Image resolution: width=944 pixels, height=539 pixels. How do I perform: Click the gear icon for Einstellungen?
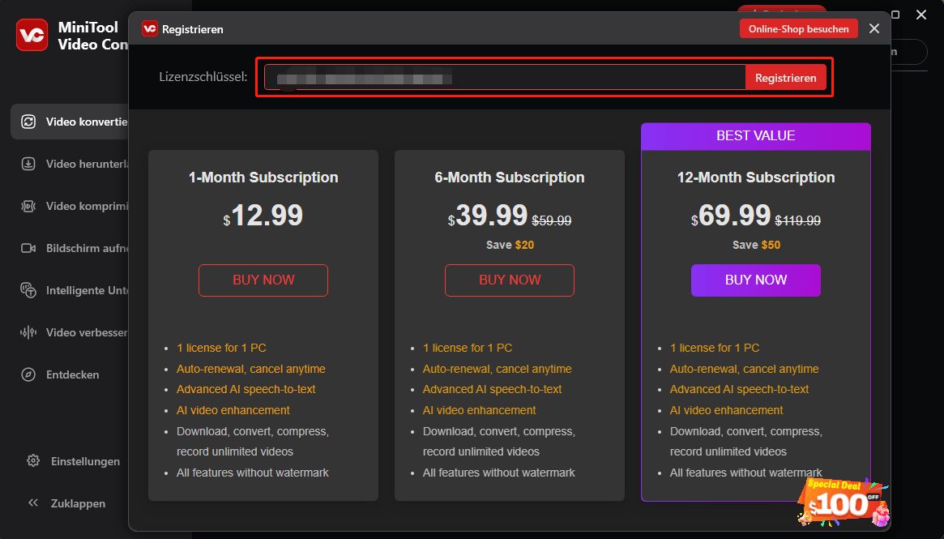[x=33, y=460]
